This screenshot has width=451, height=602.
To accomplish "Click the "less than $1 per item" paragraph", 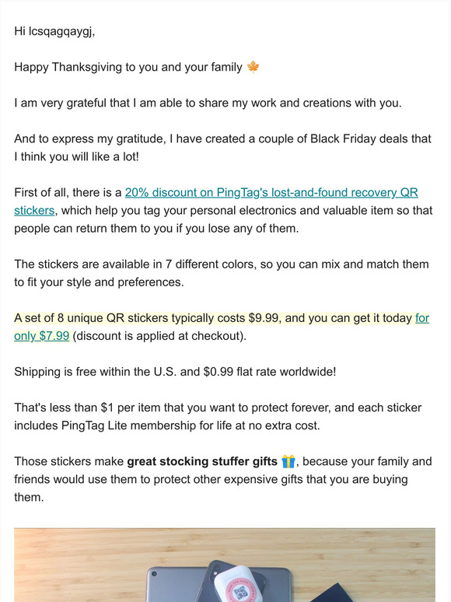I will 218,417.
